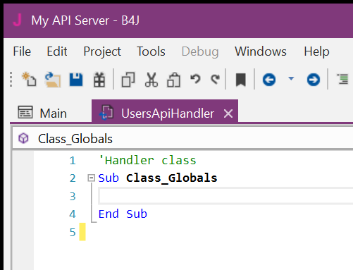The height and width of the screenshot is (270, 353).
Task: Cut selection with the scissors icon
Action: [x=151, y=80]
